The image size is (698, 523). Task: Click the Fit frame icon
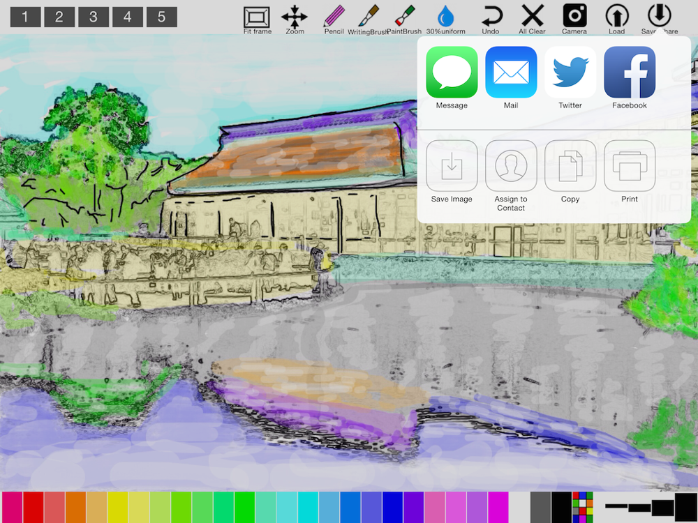coord(257,18)
